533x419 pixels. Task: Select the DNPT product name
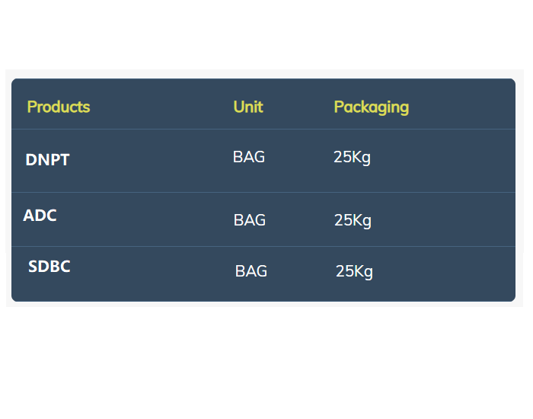pyautogui.click(x=47, y=160)
